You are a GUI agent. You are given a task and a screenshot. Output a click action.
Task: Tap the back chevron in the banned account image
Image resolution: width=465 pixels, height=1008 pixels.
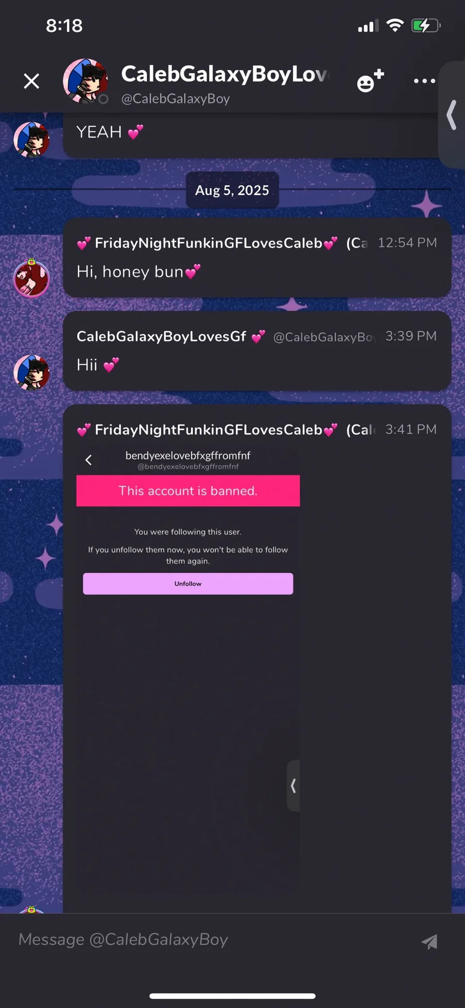point(88,460)
